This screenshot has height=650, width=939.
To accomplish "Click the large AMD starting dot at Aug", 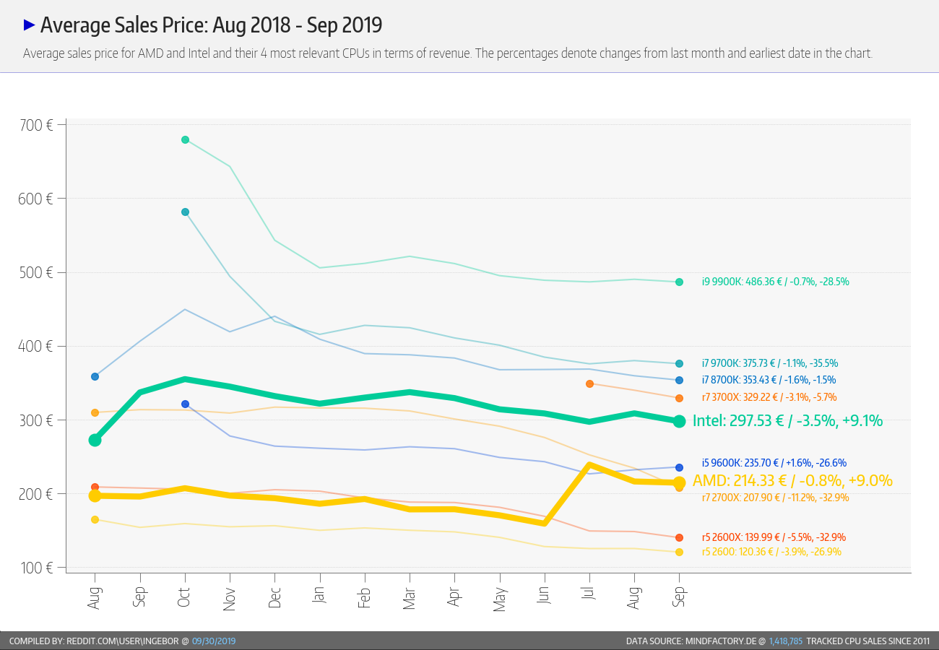I will [x=95, y=495].
